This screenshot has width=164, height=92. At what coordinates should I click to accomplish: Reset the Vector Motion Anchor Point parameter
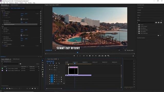(41, 22)
